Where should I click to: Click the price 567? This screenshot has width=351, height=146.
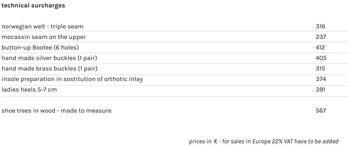coord(321,111)
